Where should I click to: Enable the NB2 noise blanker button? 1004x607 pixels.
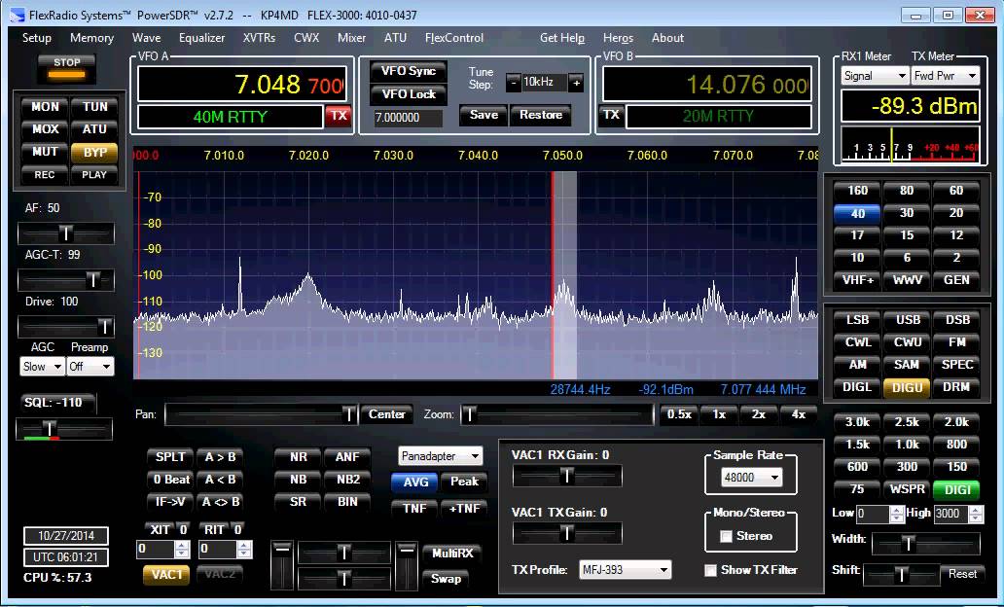coord(347,480)
